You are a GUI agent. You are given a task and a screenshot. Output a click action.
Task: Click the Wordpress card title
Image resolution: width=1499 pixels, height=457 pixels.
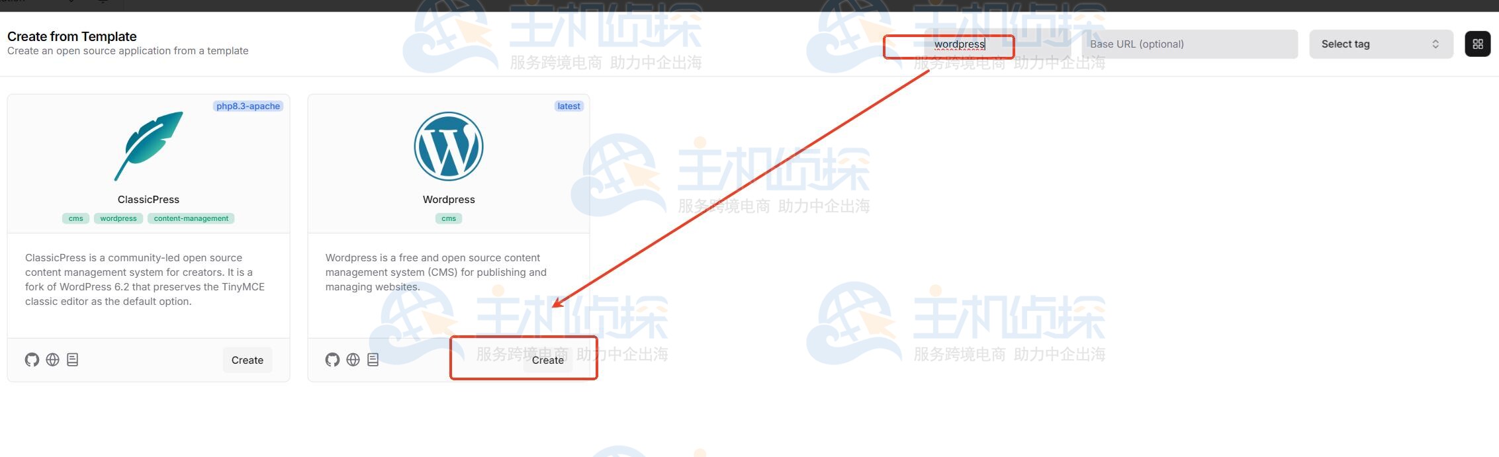click(449, 199)
